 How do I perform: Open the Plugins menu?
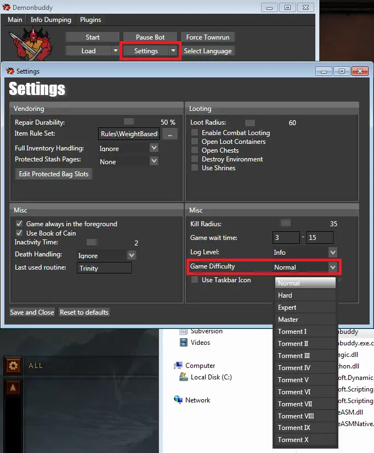(x=90, y=20)
